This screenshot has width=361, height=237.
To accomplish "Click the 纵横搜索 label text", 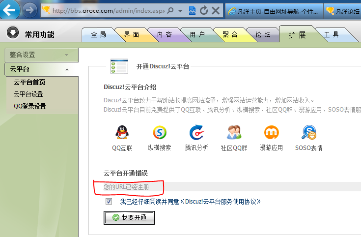I will coord(159,148).
